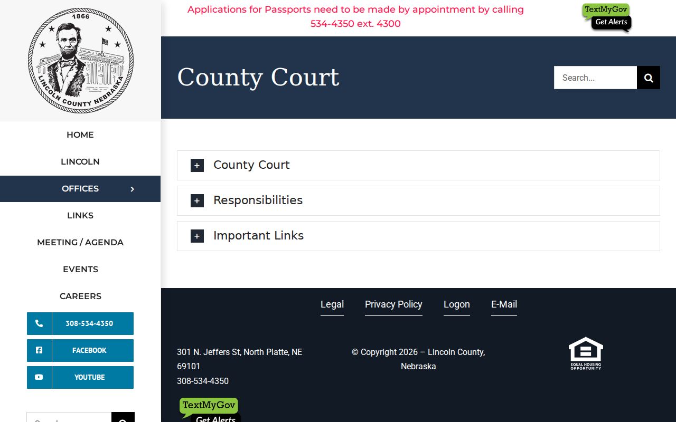Select the Offices menu item
Image resolution: width=676 pixels, height=422 pixels.
click(x=80, y=189)
